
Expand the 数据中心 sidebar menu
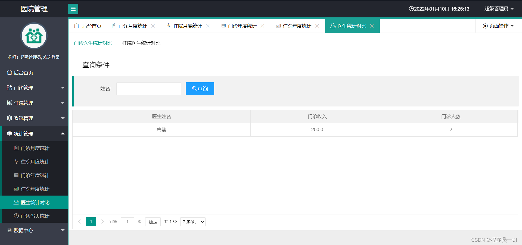(x=34, y=230)
